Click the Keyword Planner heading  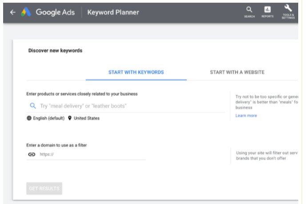(x=113, y=12)
